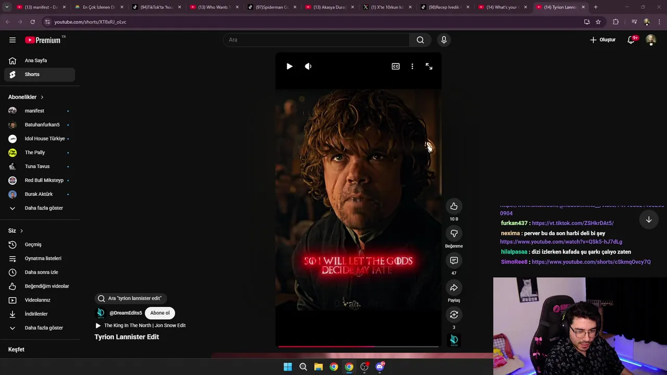Open Videolarınız in sidebar
The width and height of the screenshot is (667, 375).
pyautogui.click(x=40, y=300)
